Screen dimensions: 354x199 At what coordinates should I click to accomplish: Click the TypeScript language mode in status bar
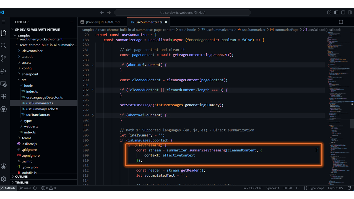click(x=314, y=188)
